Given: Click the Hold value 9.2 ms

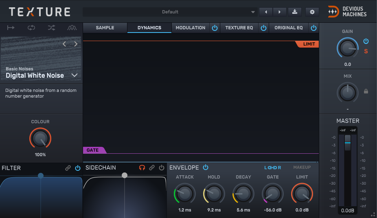Looking at the screenshot, I should coord(214,210).
